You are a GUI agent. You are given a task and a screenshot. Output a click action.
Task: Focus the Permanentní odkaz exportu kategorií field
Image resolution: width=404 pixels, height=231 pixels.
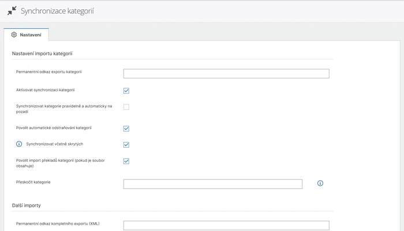(226, 73)
